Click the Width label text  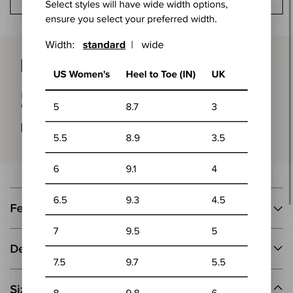(x=60, y=45)
